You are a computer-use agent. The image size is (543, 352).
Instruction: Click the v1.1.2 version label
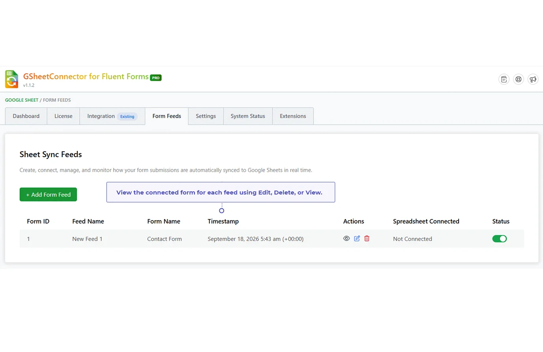(29, 85)
